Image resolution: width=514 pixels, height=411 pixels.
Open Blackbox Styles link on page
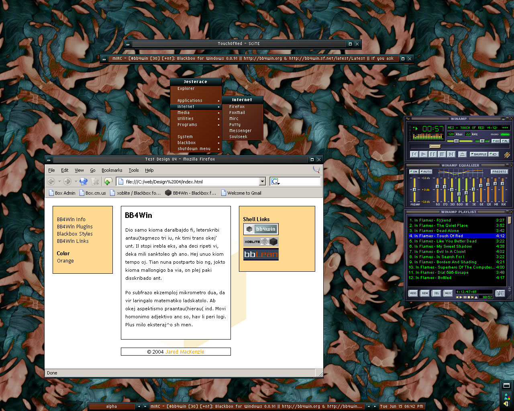click(x=75, y=234)
